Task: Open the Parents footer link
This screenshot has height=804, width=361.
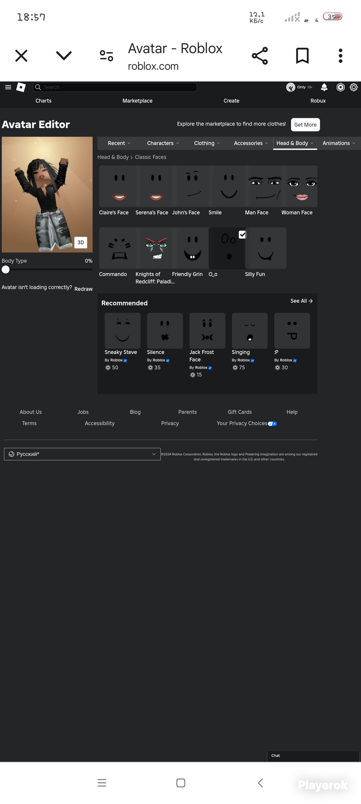Action: [187, 412]
